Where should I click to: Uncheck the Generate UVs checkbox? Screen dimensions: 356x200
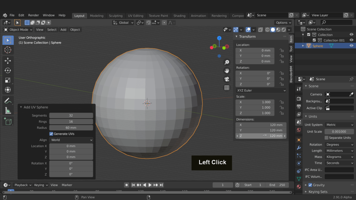[x=51, y=134]
